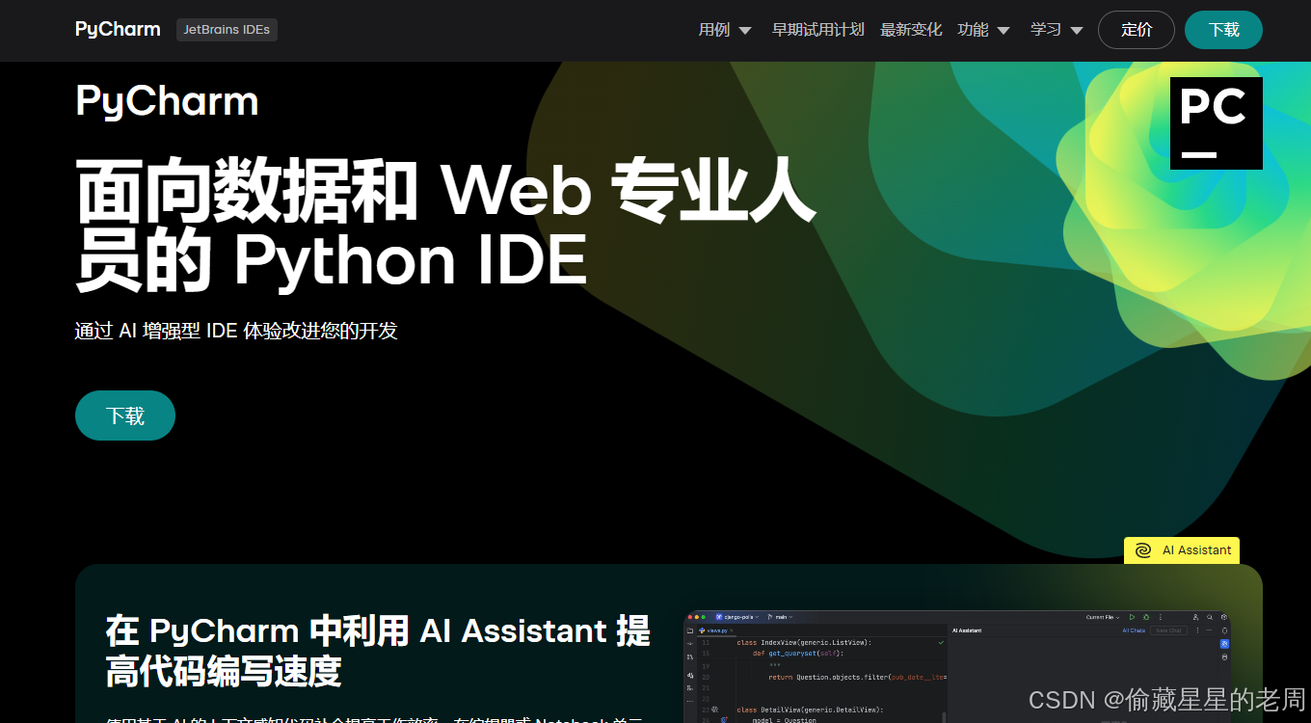Open the 早期试用计划 menu item
This screenshot has height=723, width=1311.
coord(817,30)
